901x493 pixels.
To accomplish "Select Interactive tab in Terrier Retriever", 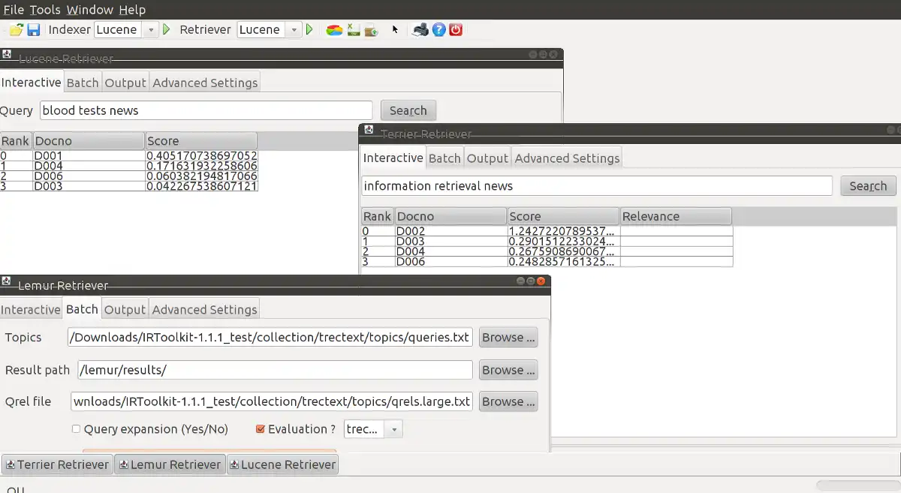I will point(393,158).
